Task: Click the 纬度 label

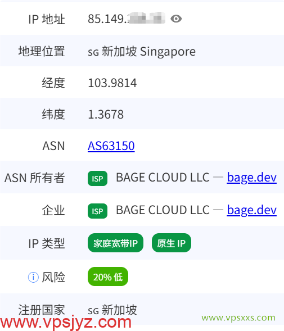Action: [53, 115]
